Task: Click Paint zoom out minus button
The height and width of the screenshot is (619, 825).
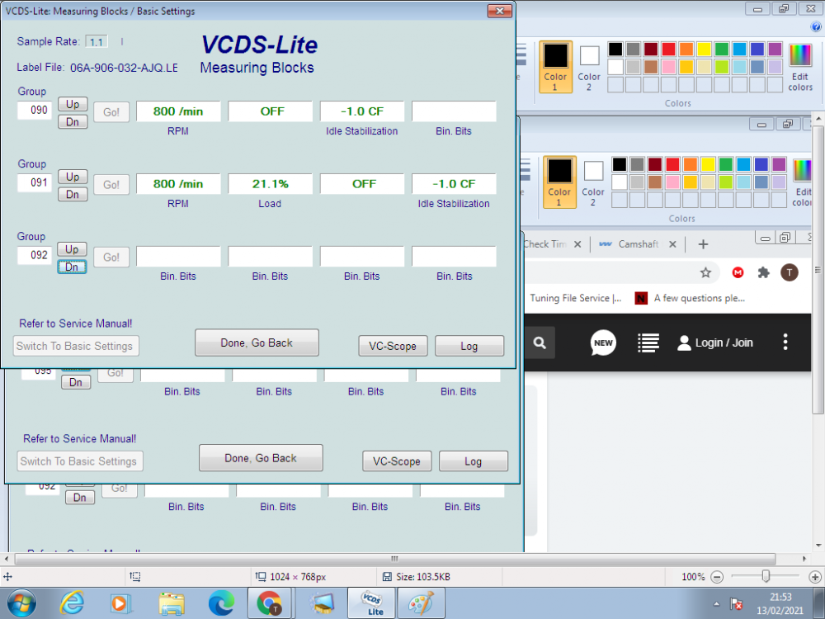Action: point(717,577)
